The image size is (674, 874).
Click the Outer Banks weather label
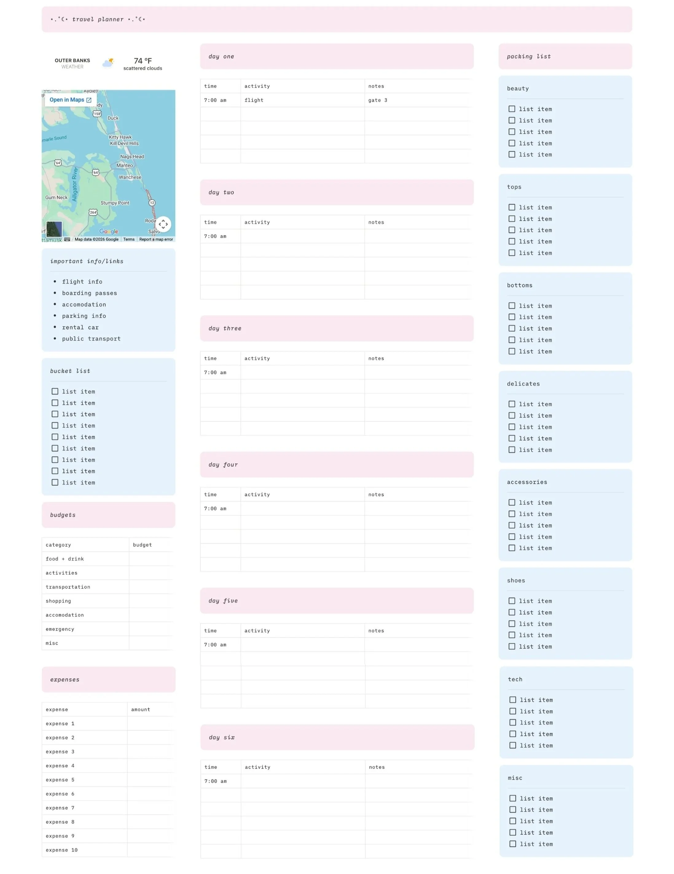click(72, 63)
